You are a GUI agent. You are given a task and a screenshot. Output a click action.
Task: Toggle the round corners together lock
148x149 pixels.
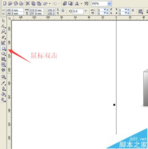point(133,10)
